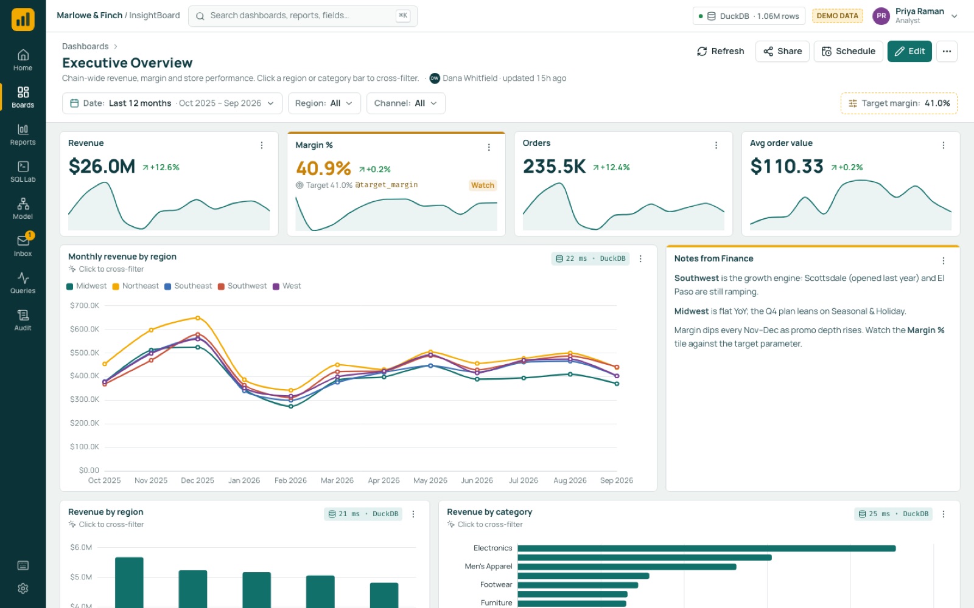Open Boards in the sidebar
Image resolution: width=974 pixels, height=608 pixels.
point(23,97)
